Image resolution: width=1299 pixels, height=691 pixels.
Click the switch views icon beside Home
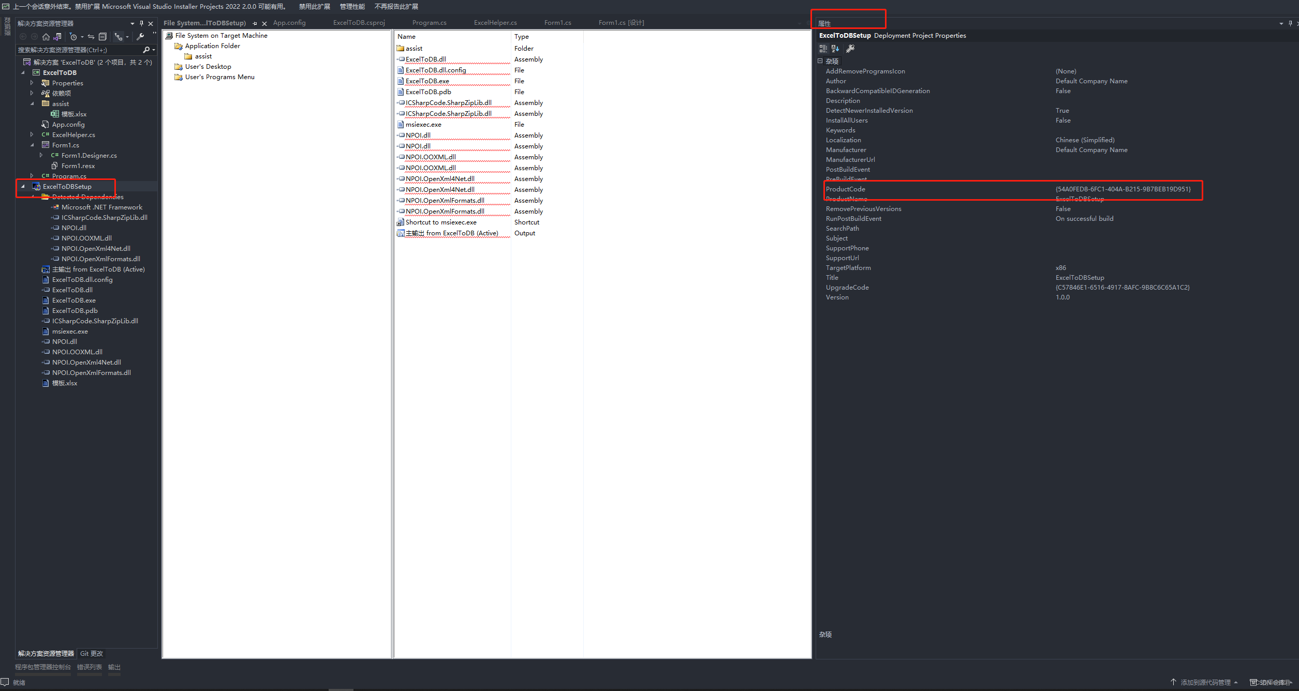pyautogui.click(x=57, y=37)
